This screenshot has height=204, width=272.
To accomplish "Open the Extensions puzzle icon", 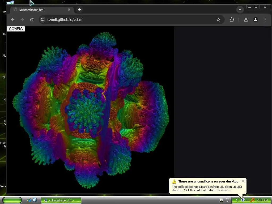I will pos(232,20).
